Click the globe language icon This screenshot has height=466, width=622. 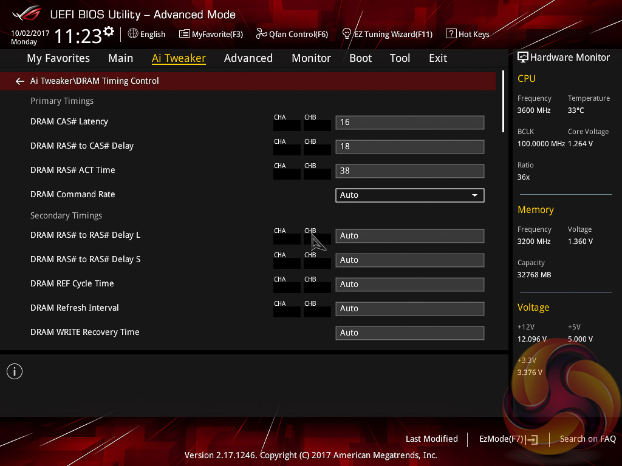(133, 34)
